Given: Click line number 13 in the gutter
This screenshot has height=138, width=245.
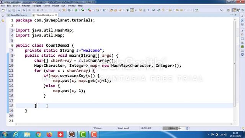Looking at the screenshot, I should [11, 80].
